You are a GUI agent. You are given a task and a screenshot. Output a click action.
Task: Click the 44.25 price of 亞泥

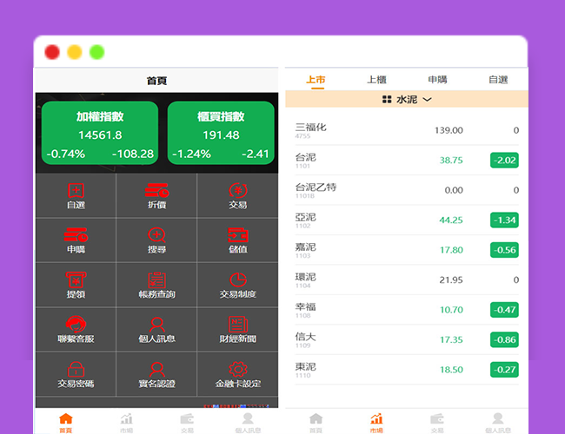(451, 220)
